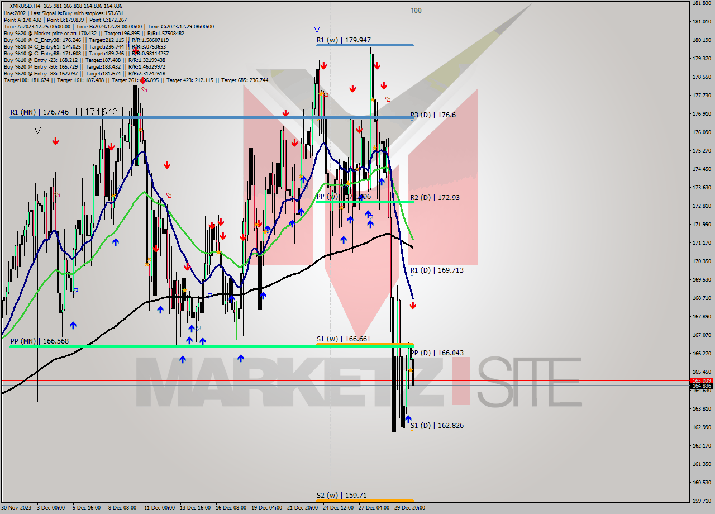The width and height of the screenshot is (715, 514).
Task: Select the S1 (w) | 166.661 label
Action: (342, 339)
